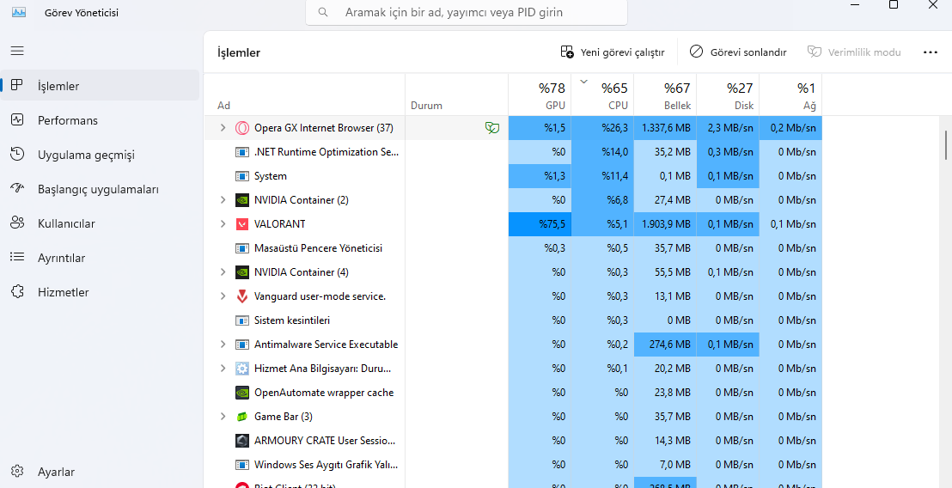Open Hizmetler in the sidebar
Viewport: 952px width, 488px height.
[101, 292]
